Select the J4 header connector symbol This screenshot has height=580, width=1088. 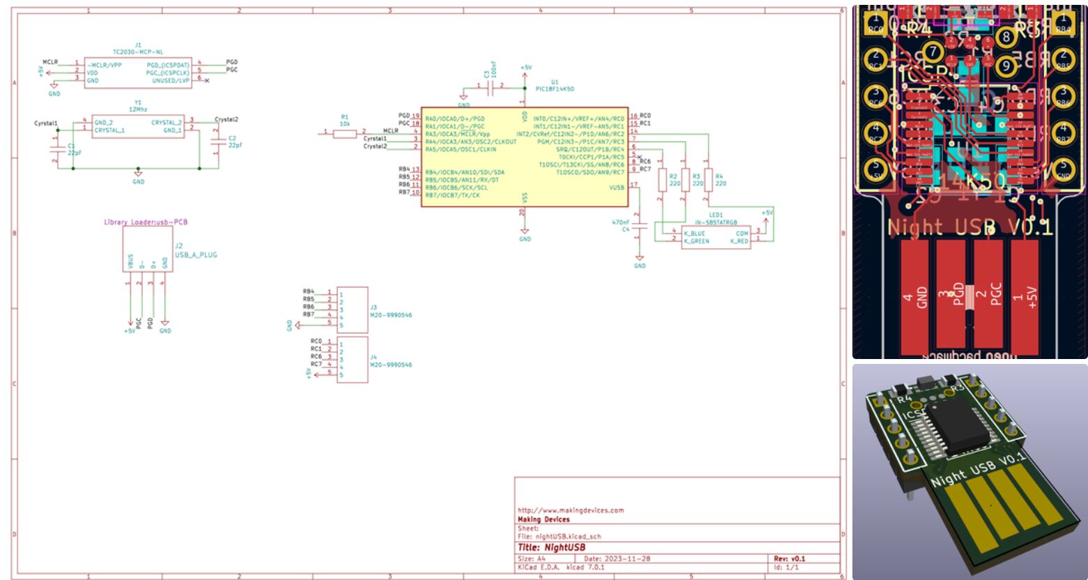click(x=352, y=360)
